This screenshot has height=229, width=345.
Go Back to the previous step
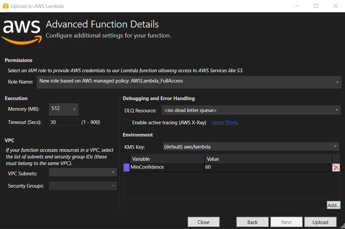pos(252,222)
